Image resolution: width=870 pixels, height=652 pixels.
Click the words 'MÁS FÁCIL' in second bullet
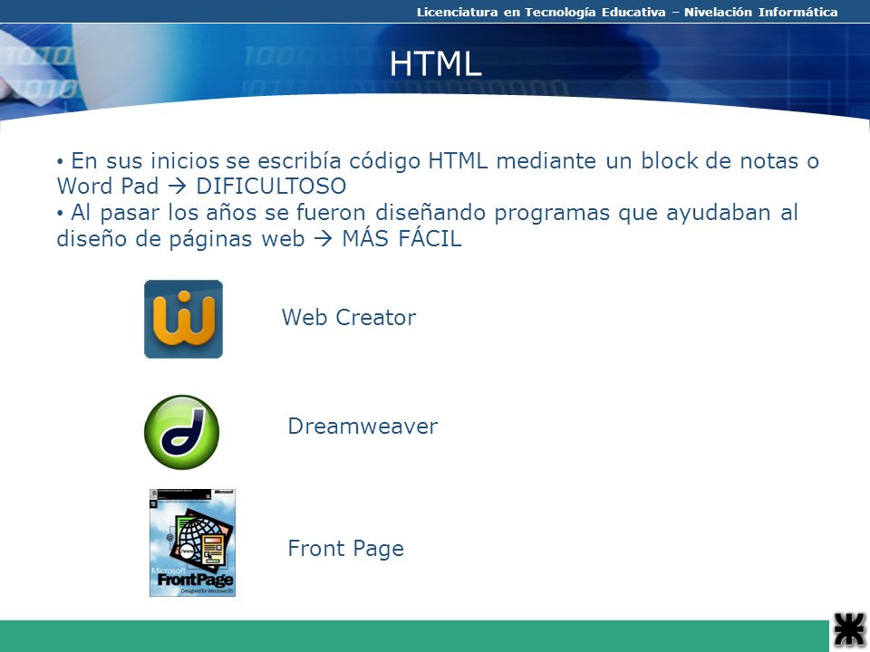point(401,239)
